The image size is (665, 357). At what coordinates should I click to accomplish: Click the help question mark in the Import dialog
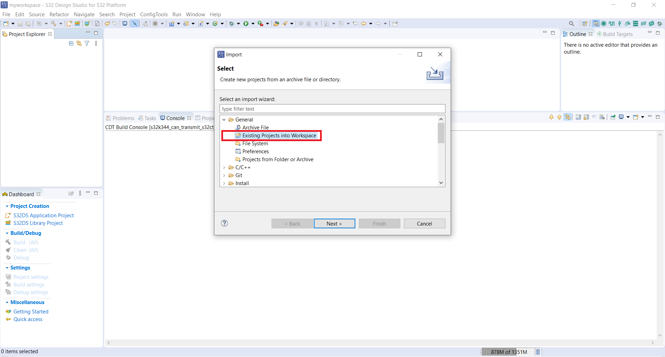224,223
